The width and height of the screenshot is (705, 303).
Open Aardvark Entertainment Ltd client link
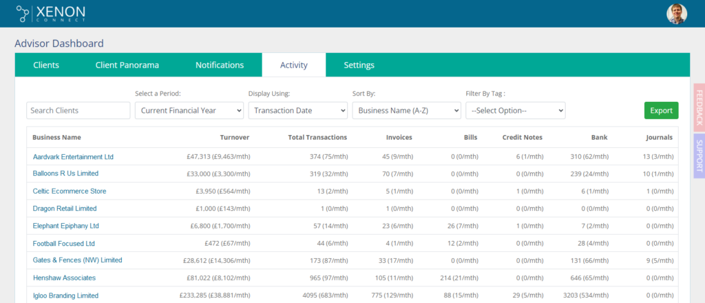coord(73,157)
